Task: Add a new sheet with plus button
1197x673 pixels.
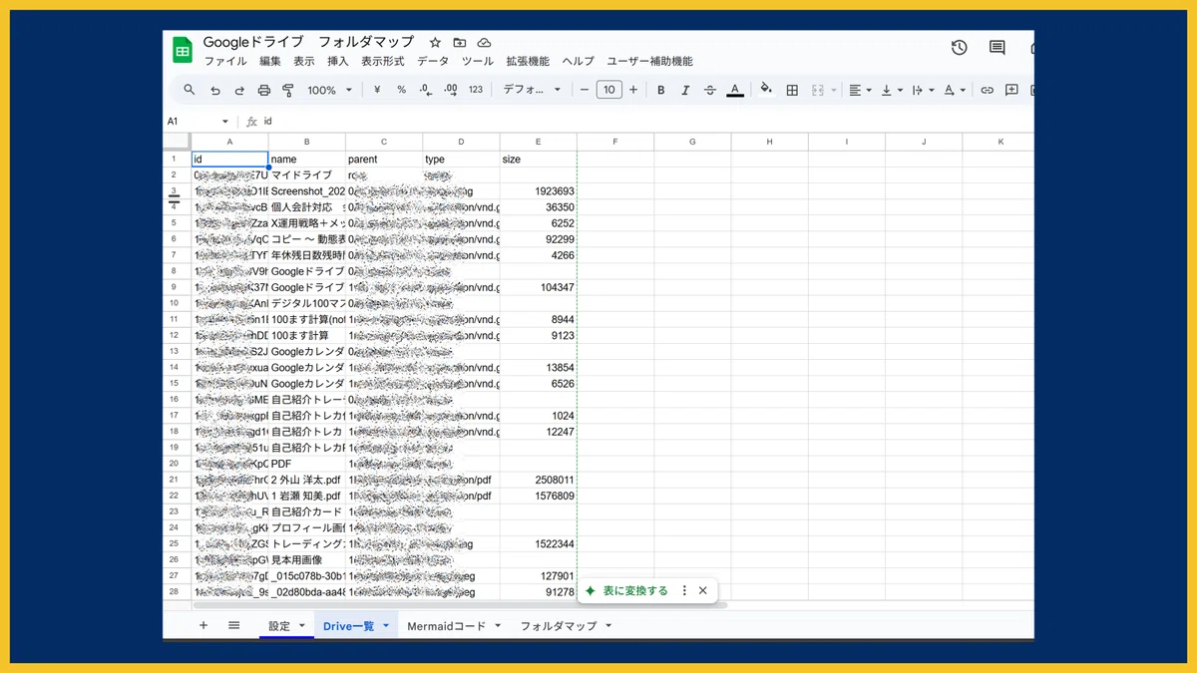Action: 203,625
